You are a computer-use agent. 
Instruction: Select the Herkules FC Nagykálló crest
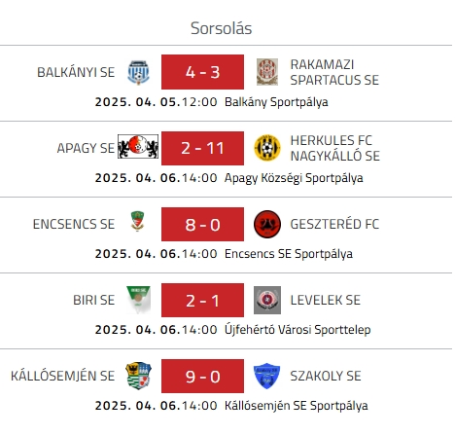(267, 148)
